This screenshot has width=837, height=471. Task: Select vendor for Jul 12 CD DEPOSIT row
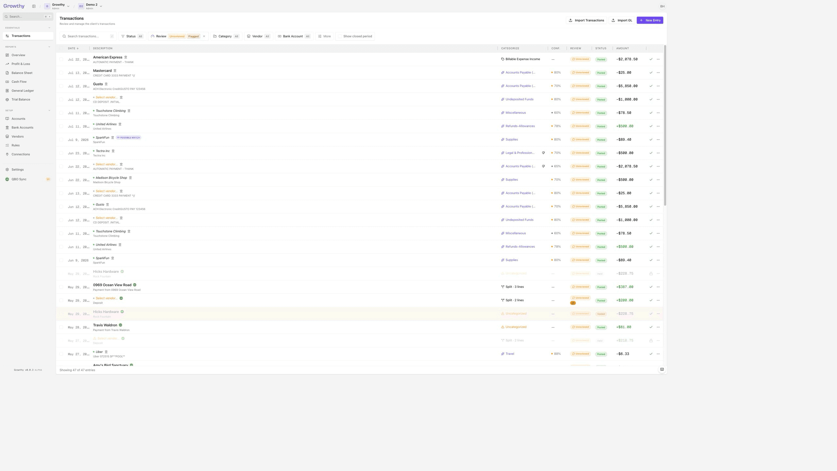pos(106,97)
